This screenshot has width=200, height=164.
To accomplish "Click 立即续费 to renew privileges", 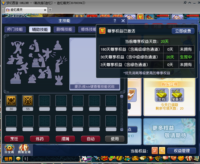I will pyautogui.click(x=183, y=31).
